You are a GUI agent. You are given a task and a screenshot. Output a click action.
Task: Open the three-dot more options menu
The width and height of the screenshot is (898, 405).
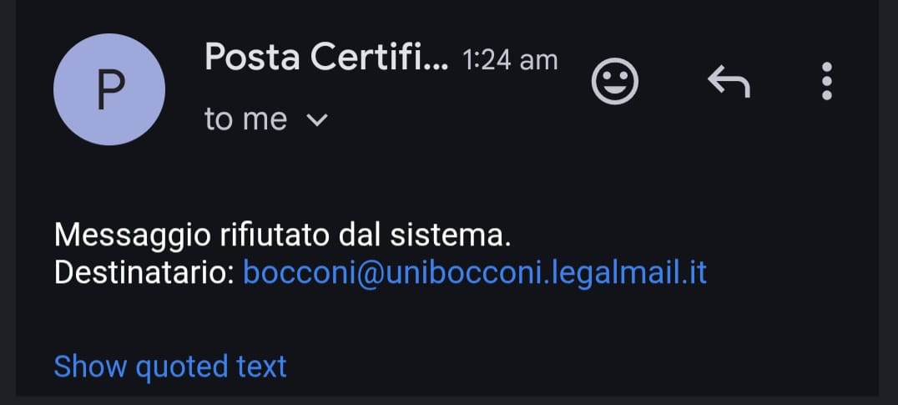[826, 81]
